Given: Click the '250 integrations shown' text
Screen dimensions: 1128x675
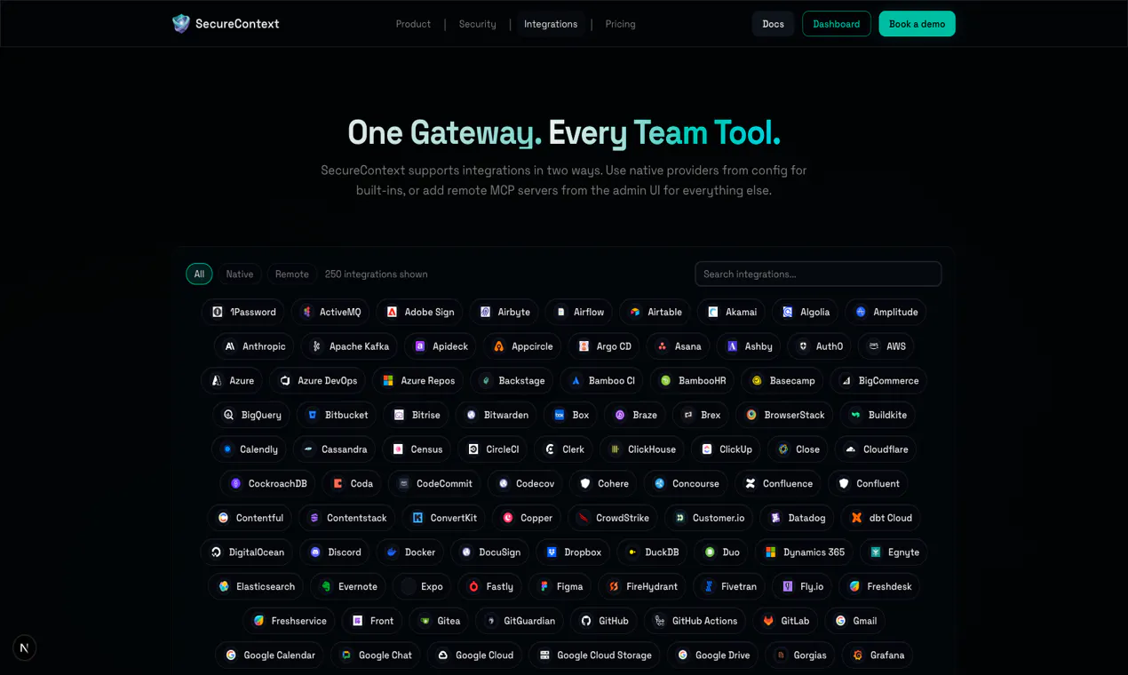Looking at the screenshot, I should pyautogui.click(x=377, y=274).
